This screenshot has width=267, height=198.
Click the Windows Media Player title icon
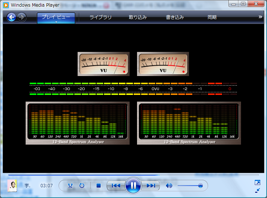(x=6, y=5)
